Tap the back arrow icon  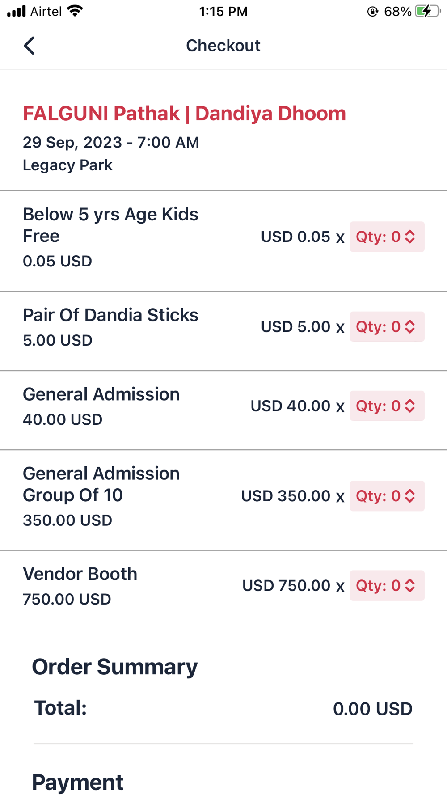30,46
